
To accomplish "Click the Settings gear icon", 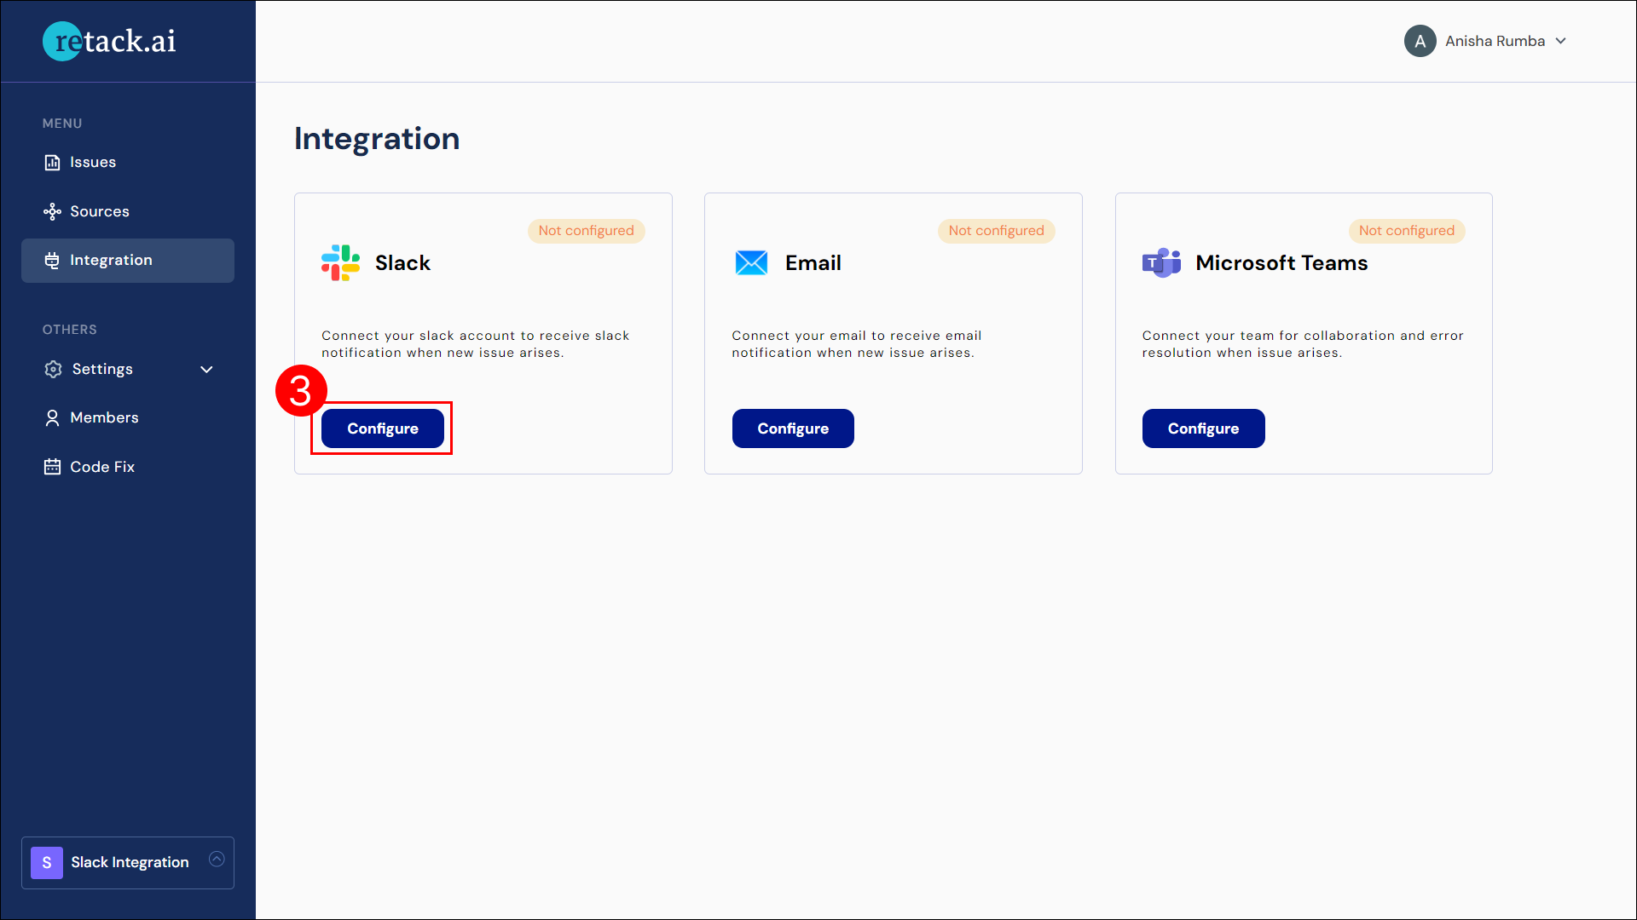I will tap(52, 367).
